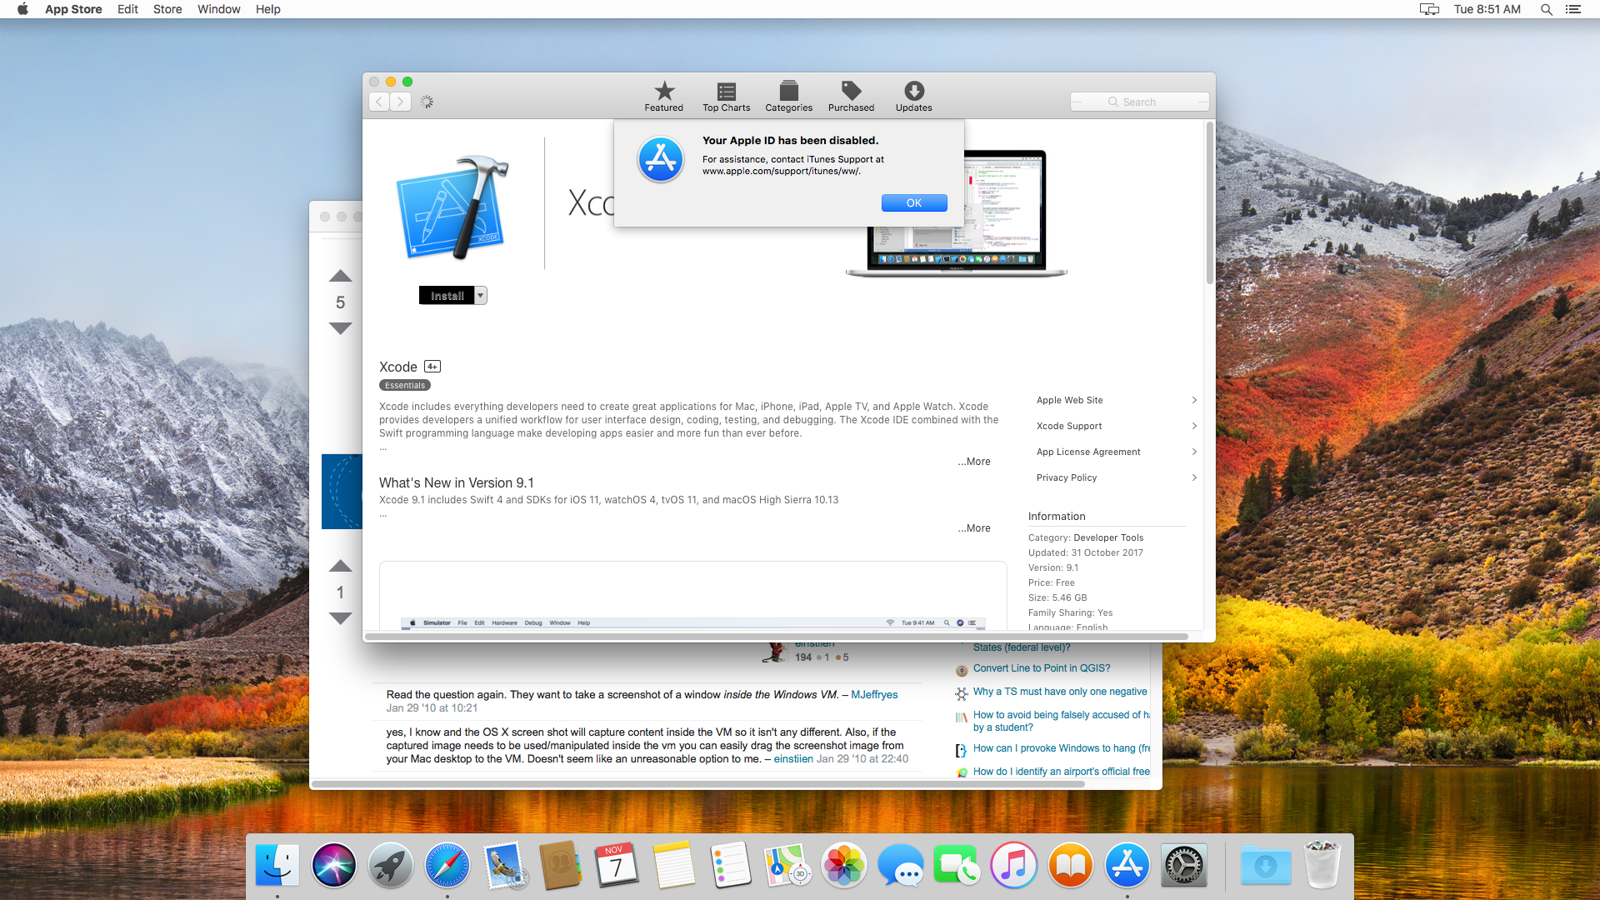Viewport: 1600px width, 900px height.
Task: Open Reminders in the Dock
Action: coord(731,865)
